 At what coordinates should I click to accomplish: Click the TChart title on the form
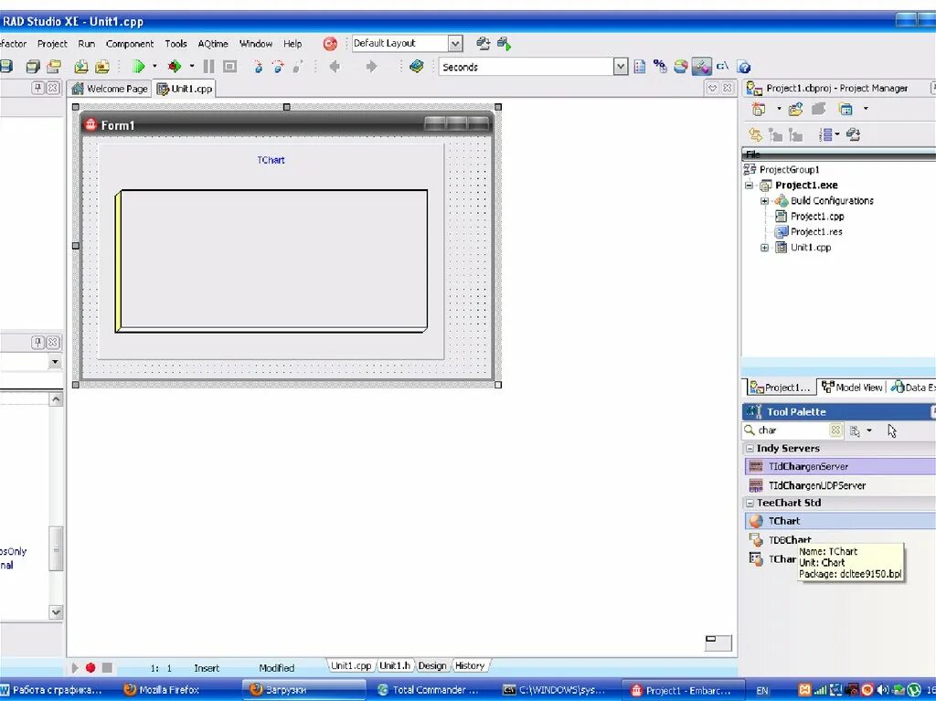point(271,160)
